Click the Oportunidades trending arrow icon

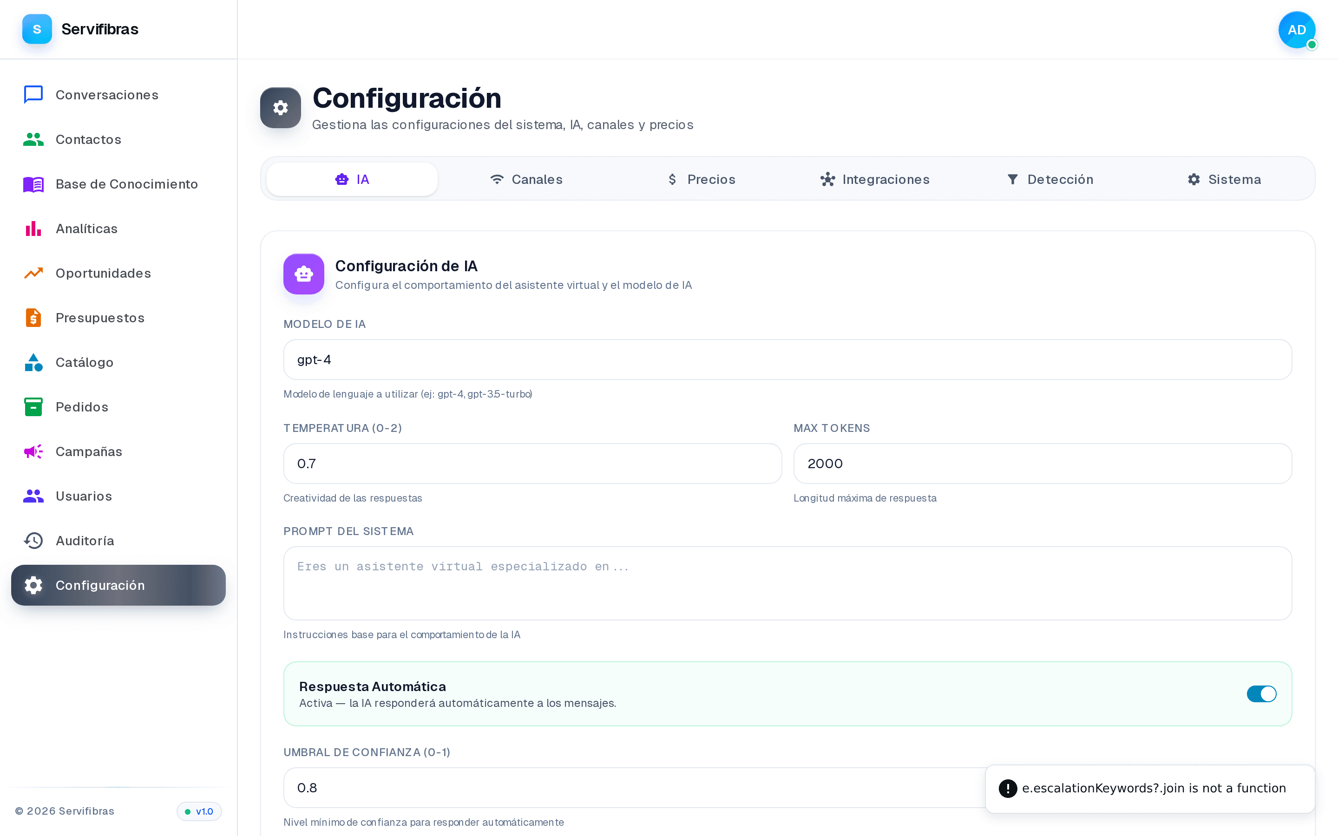(x=33, y=273)
